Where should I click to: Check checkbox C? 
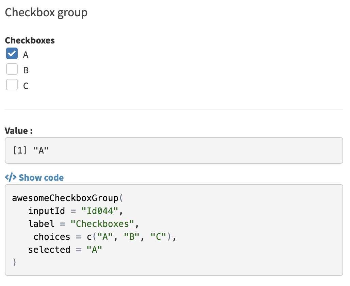click(12, 85)
